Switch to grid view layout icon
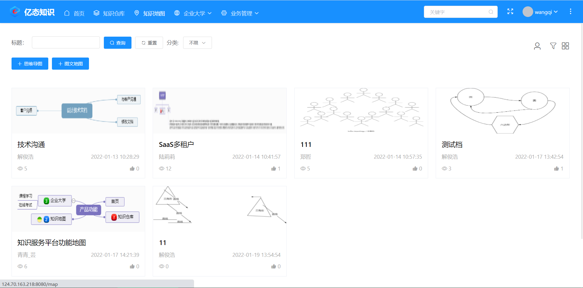Screen dimensions: 583x288 565,46
